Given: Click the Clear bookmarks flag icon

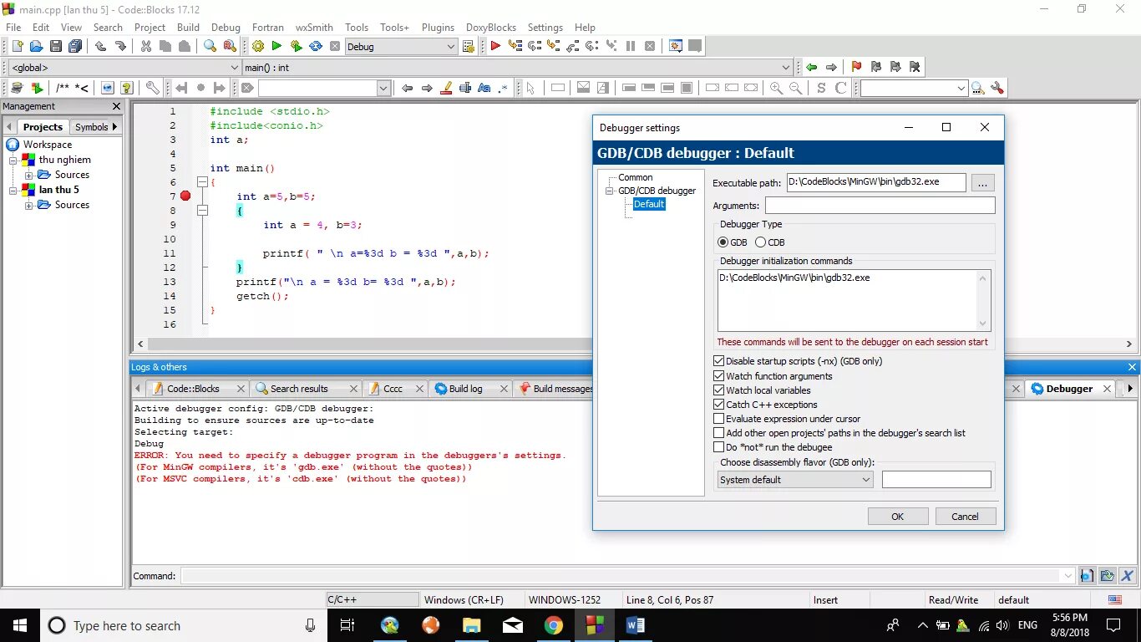Looking at the screenshot, I should [x=915, y=67].
